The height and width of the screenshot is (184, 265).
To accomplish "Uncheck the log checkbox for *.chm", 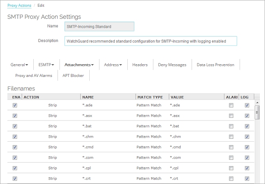I will [x=247, y=137].
